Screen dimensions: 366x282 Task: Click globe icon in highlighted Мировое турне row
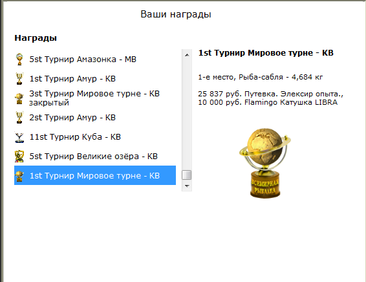click(x=19, y=176)
